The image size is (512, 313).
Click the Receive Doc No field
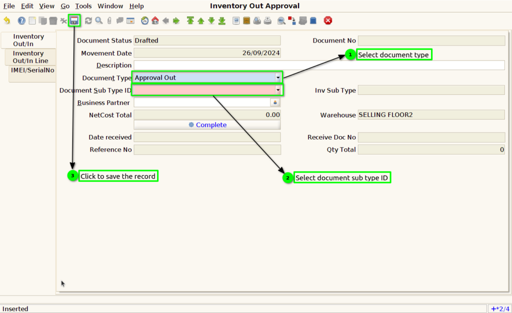pos(431,137)
